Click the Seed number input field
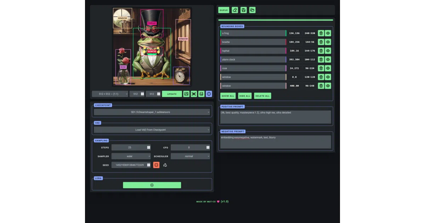 pyautogui.click(x=131, y=165)
